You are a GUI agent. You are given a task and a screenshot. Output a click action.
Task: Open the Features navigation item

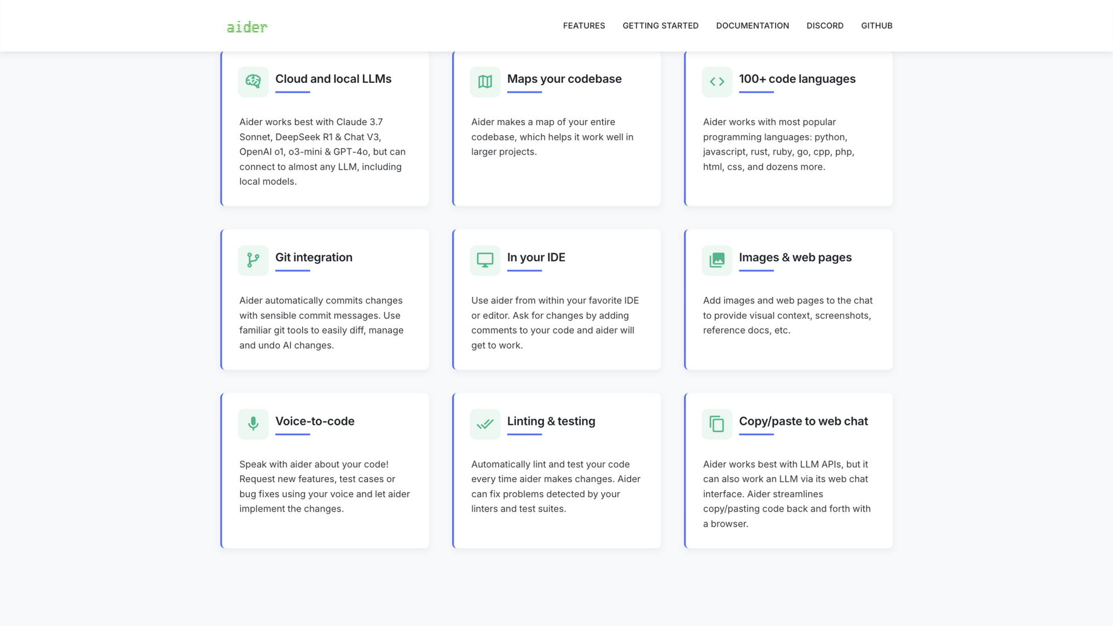click(x=584, y=26)
